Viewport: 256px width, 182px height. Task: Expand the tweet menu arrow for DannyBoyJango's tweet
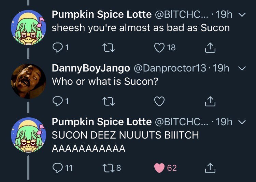point(241,68)
